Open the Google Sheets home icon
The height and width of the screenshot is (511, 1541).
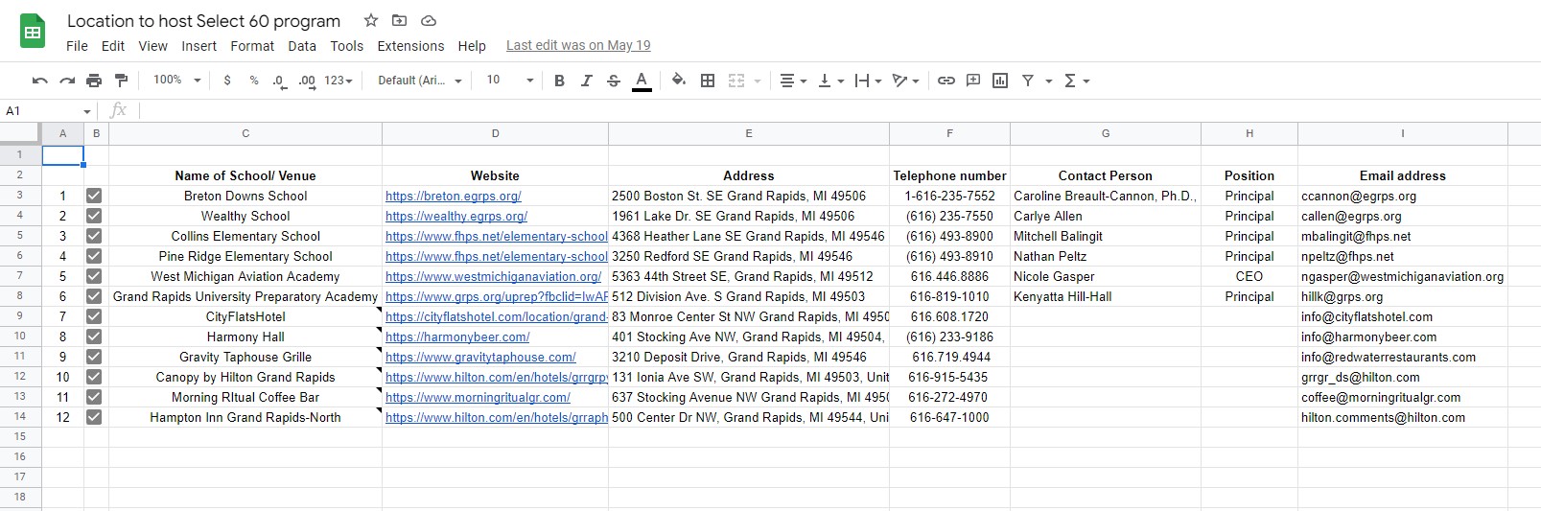tap(33, 32)
